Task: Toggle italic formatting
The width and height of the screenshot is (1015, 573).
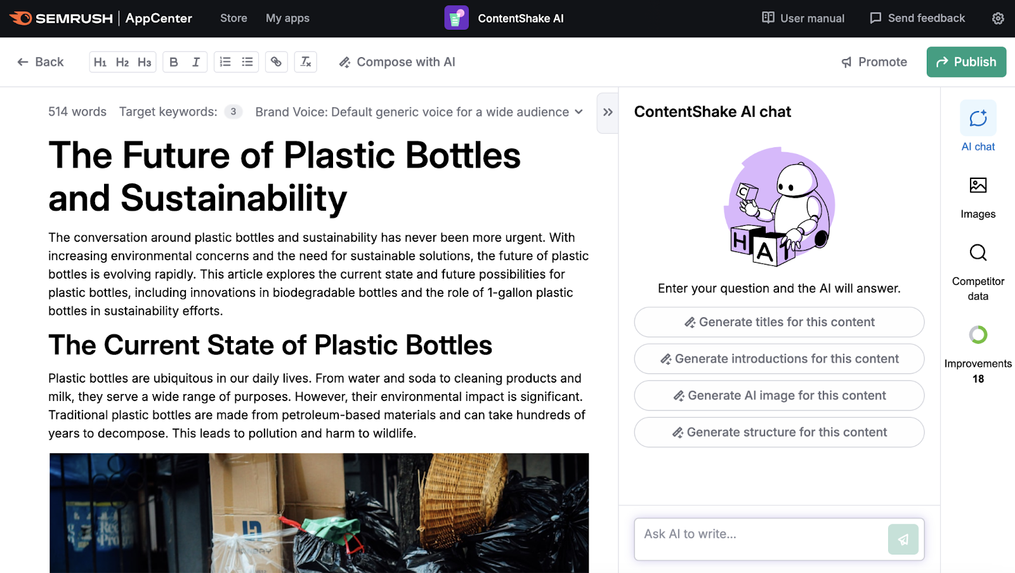Action: [196, 62]
